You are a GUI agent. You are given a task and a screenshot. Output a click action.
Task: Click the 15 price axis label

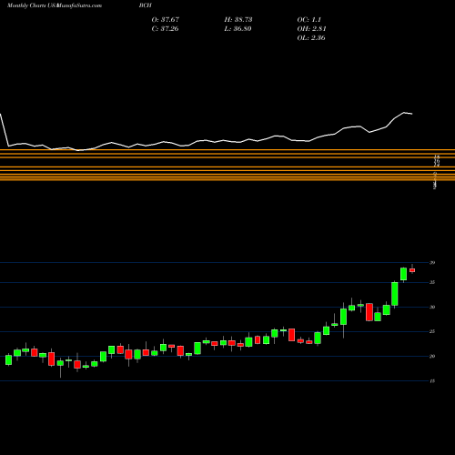tap(432, 381)
